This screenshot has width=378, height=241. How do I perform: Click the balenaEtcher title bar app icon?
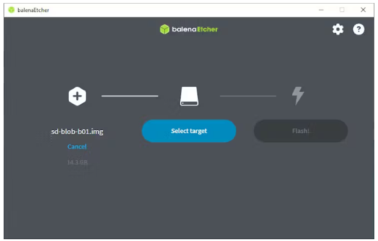click(x=11, y=10)
